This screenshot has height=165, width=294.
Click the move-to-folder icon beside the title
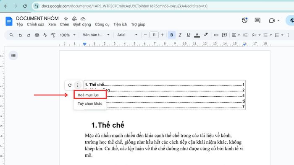click(74, 18)
